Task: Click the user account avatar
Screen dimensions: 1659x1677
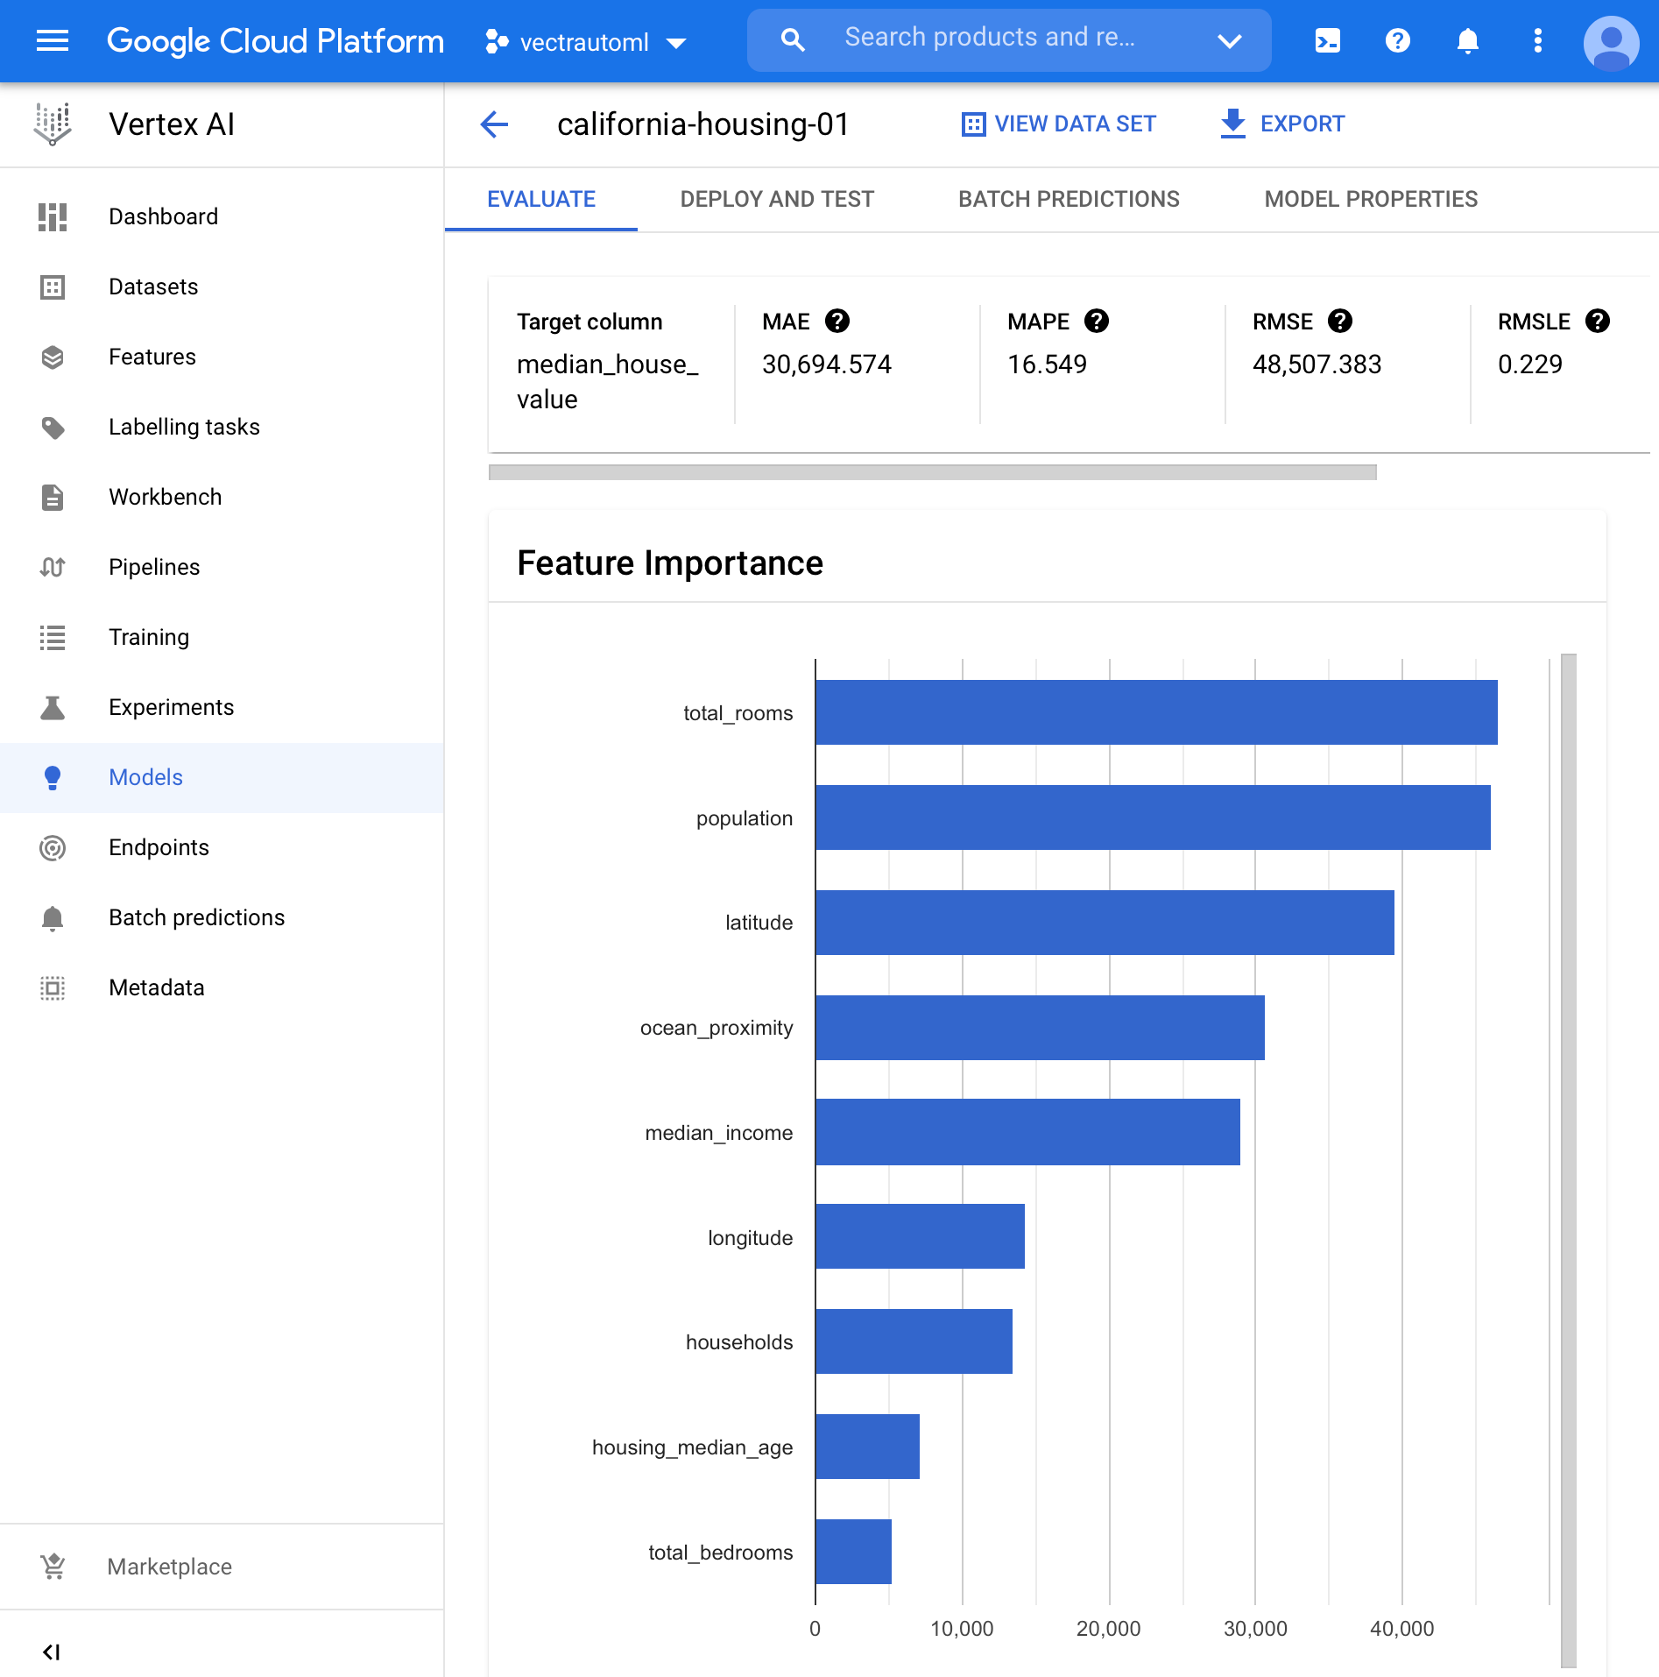Action: point(1610,42)
